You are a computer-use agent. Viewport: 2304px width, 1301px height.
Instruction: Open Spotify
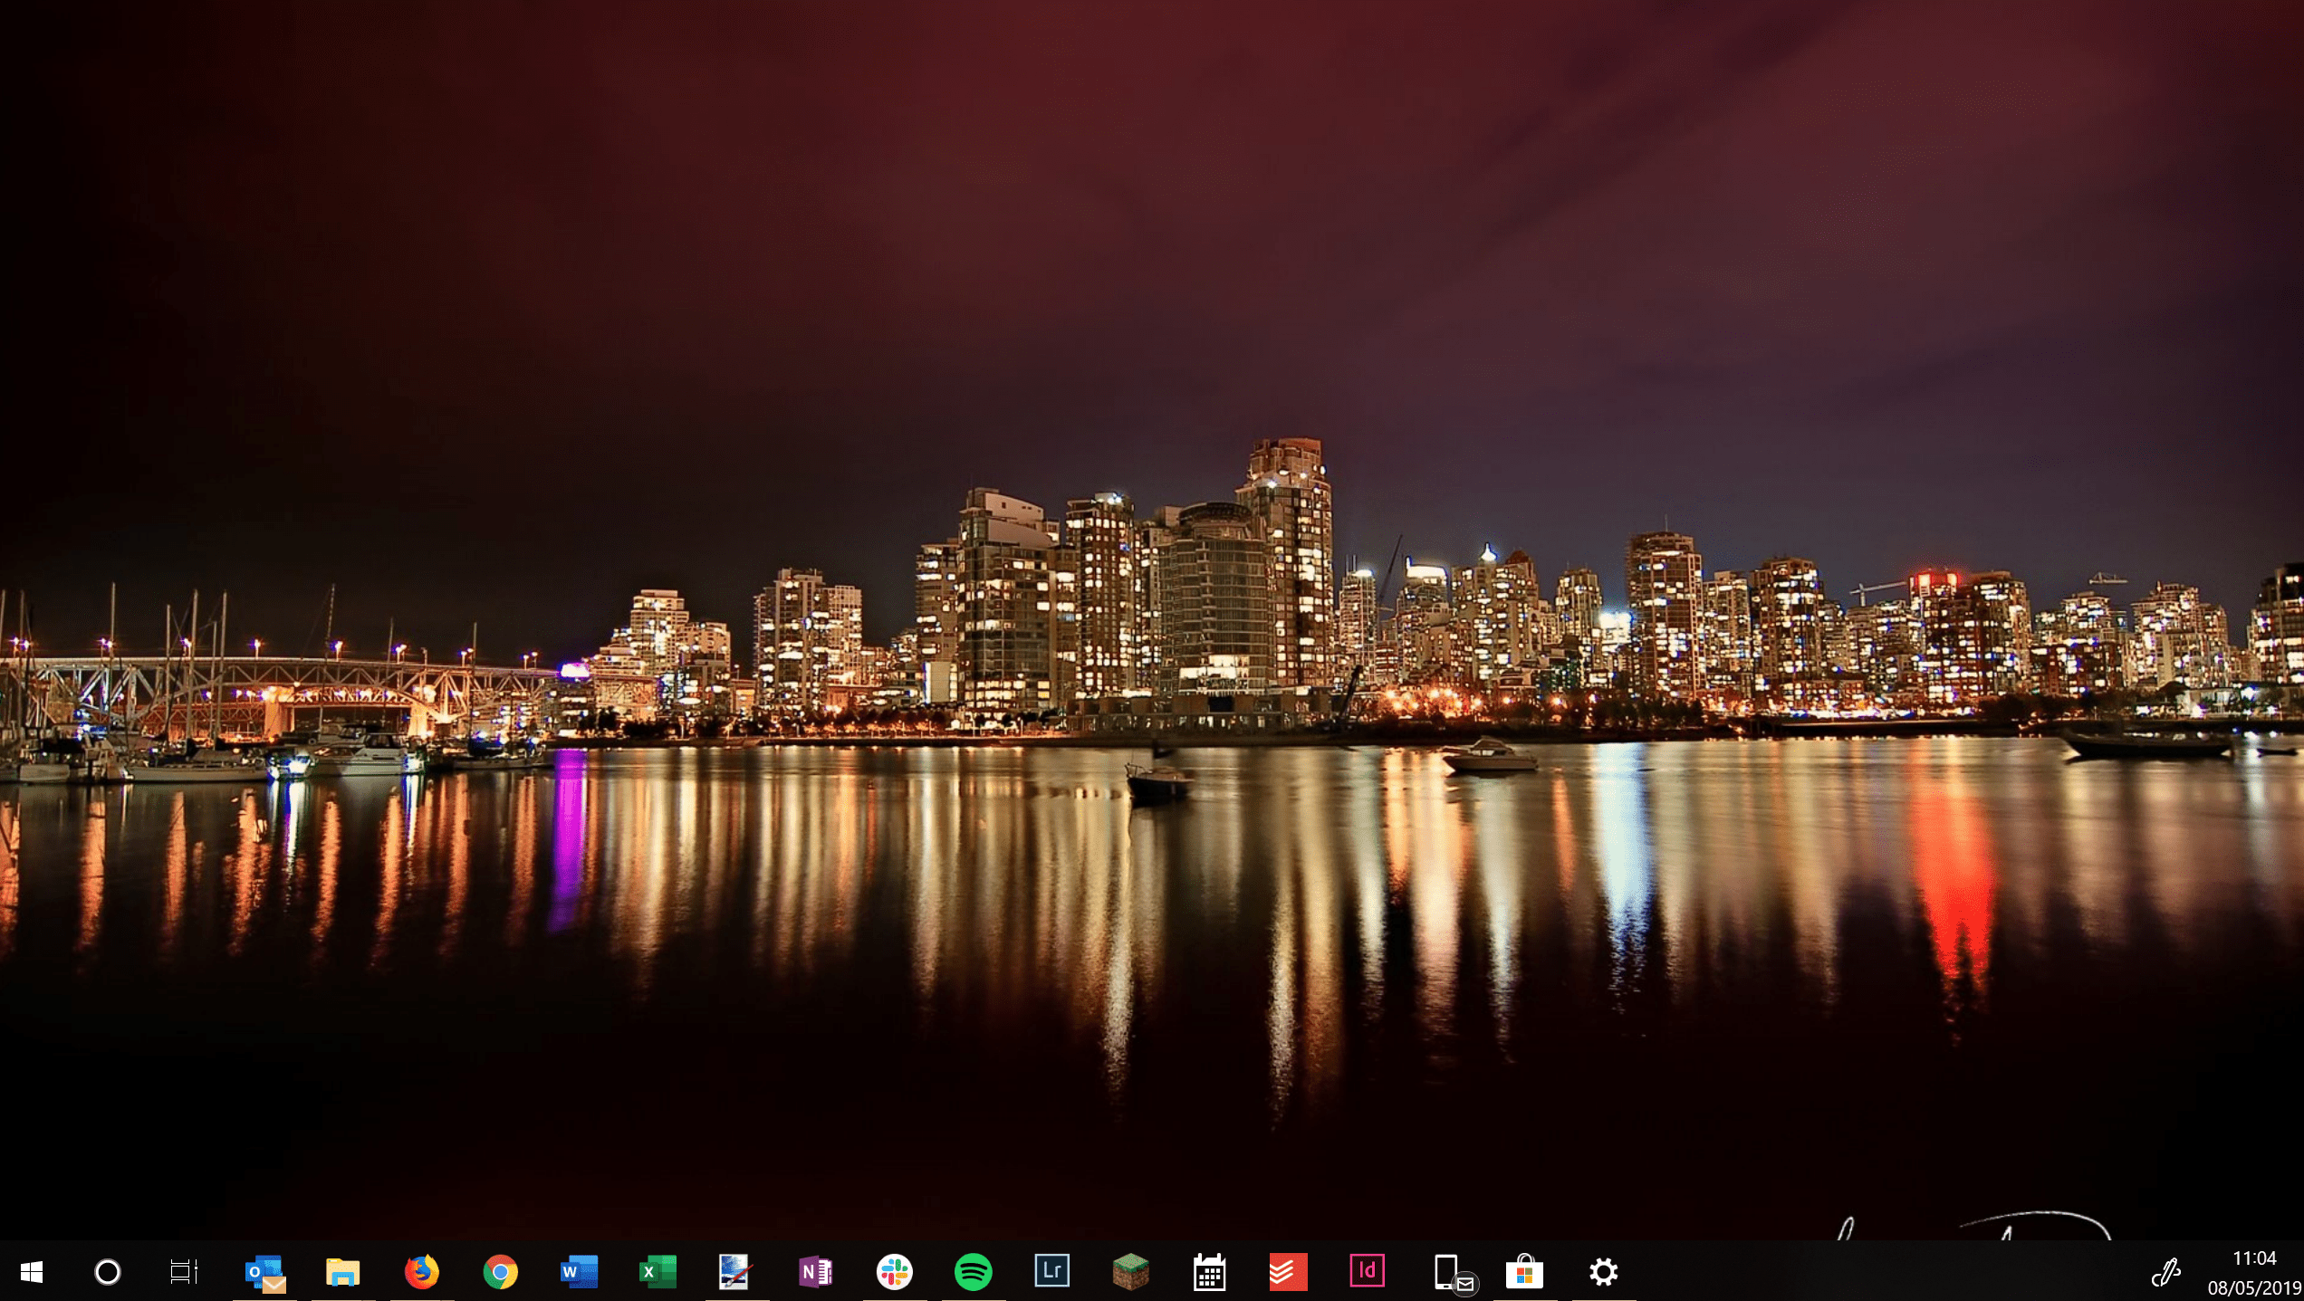coord(973,1272)
